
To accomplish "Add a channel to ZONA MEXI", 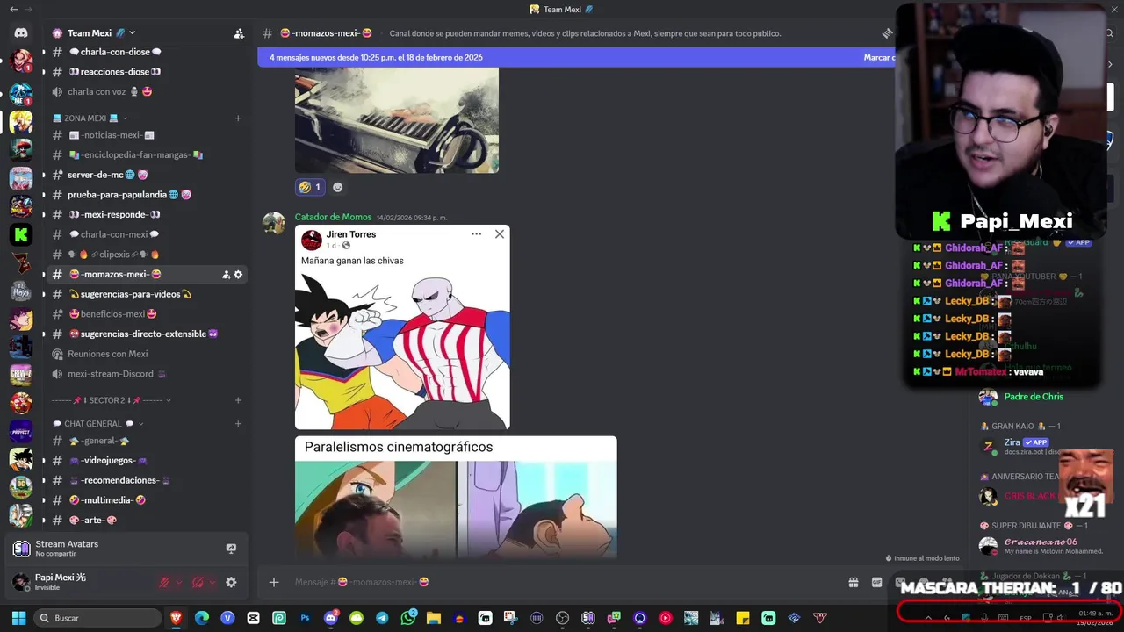I will click(x=238, y=118).
